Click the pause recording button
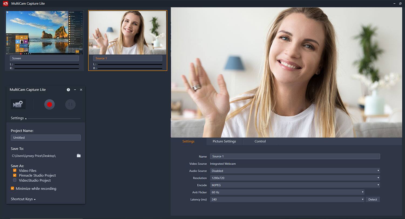Viewport: 405px width, 219px height. click(70, 104)
